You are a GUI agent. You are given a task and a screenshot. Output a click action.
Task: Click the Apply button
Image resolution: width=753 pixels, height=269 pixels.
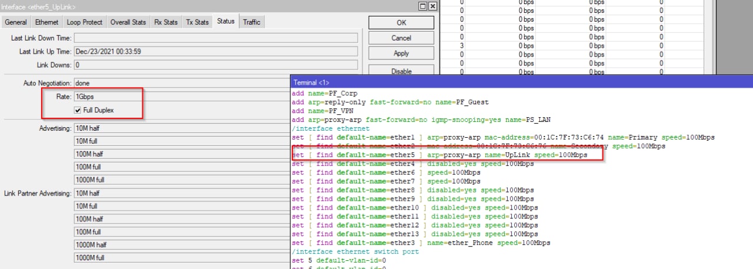point(401,54)
